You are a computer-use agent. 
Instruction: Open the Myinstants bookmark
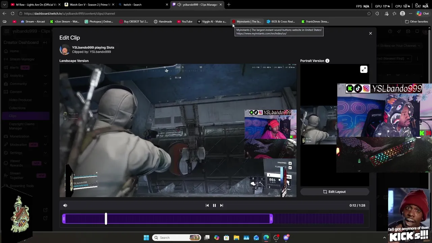(x=246, y=22)
